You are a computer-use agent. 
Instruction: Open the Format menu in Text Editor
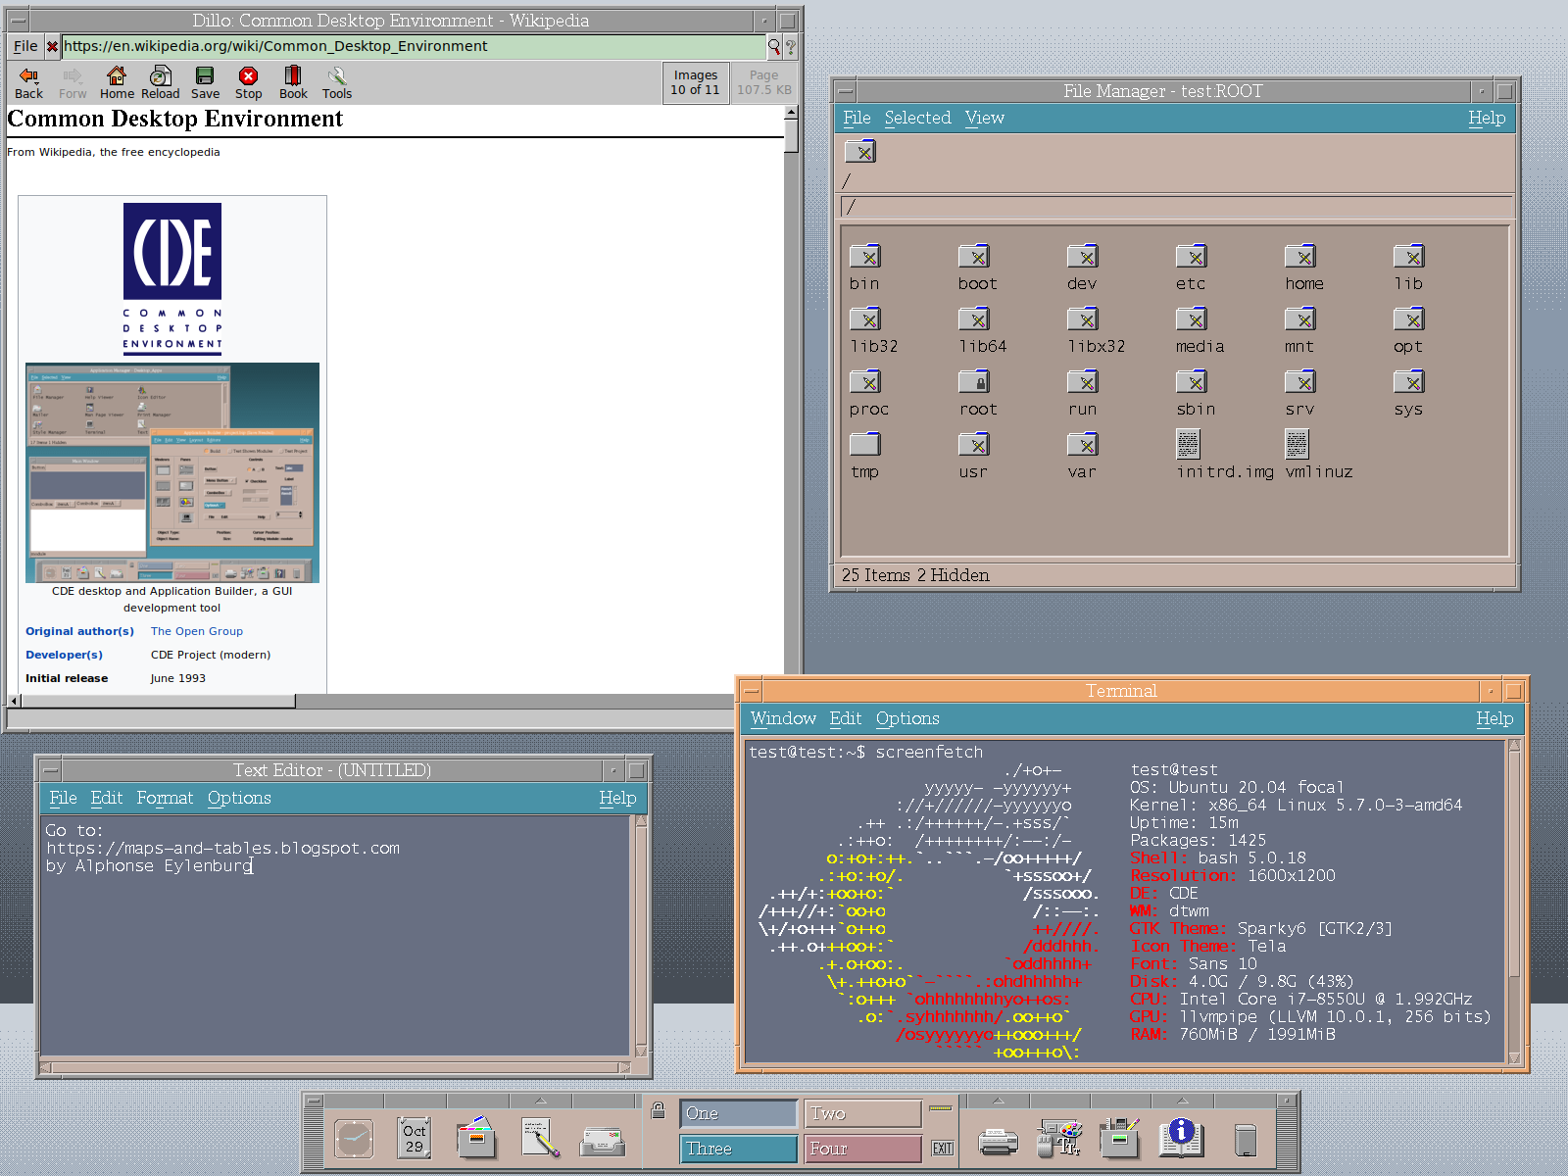165,798
